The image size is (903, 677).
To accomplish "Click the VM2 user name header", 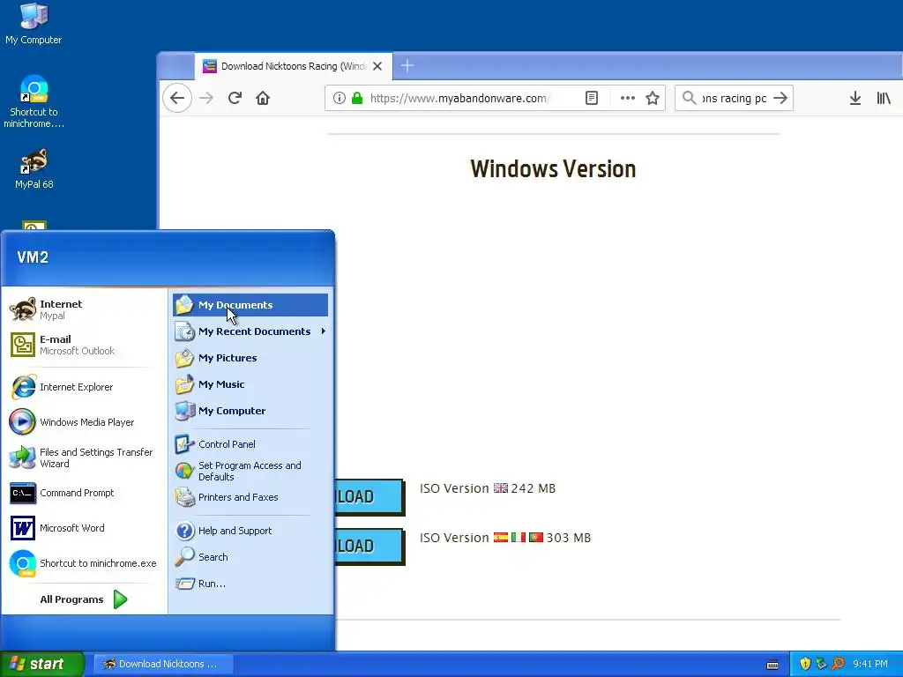I will point(33,257).
